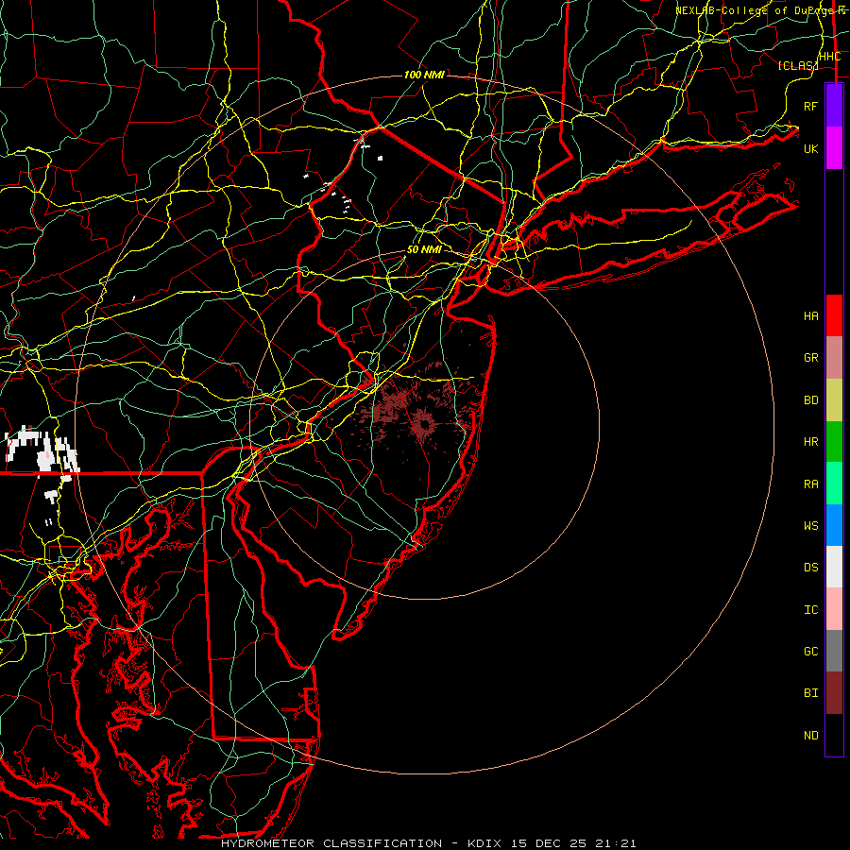850x850 pixels.
Task: Click the RF legend label
Action: (x=811, y=106)
